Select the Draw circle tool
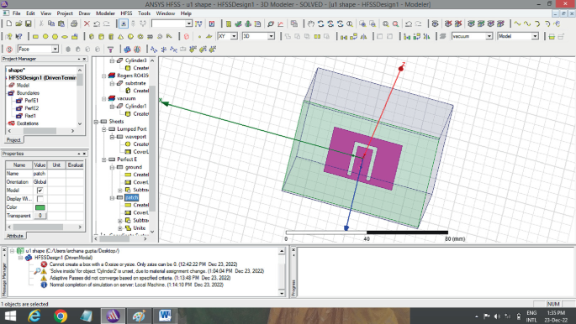Viewport: 576px width, 324px height. [45, 36]
